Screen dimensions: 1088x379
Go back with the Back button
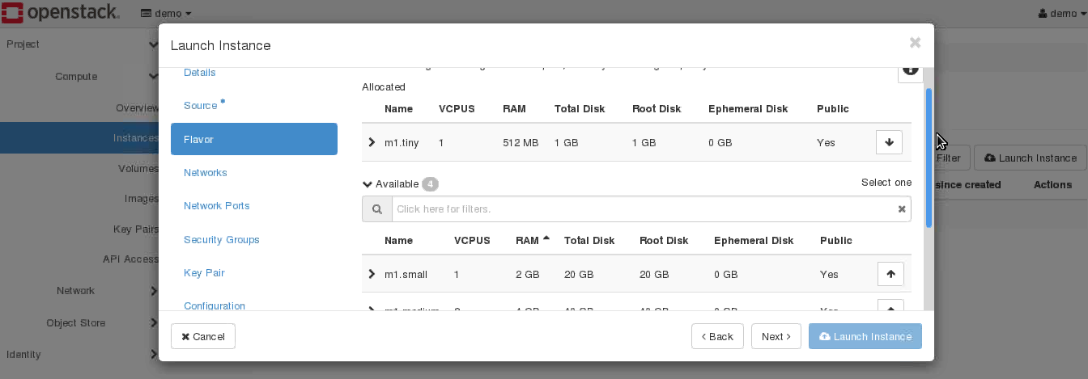[717, 336]
